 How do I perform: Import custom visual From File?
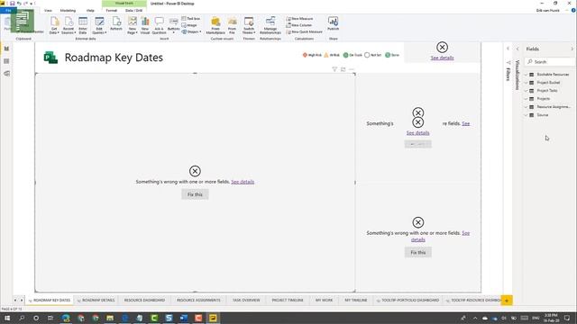[232, 25]
